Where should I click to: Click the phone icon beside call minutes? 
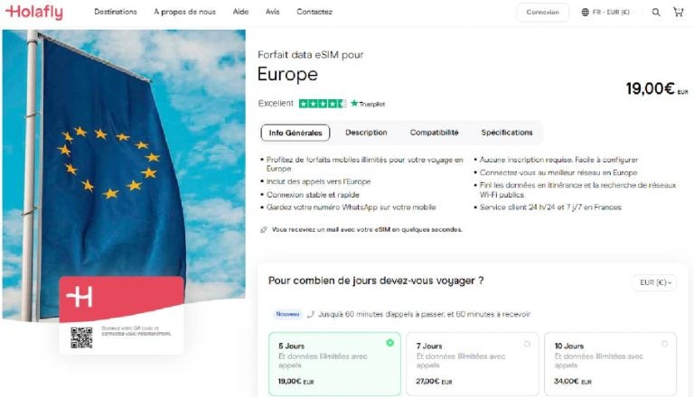coord(311,315)
